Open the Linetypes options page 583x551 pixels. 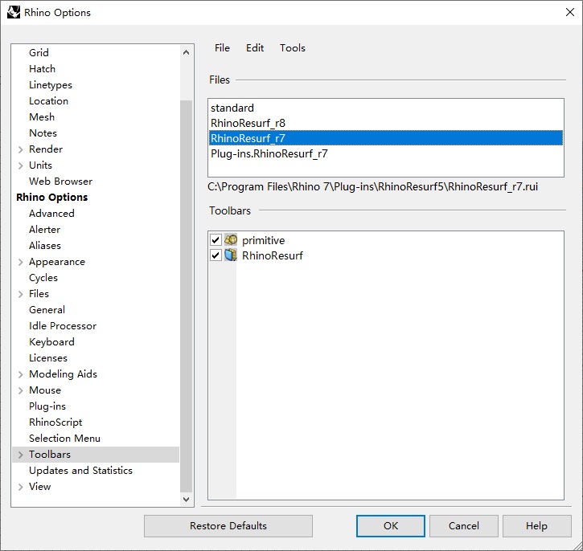pyautogui.click(x=51, y=85)
